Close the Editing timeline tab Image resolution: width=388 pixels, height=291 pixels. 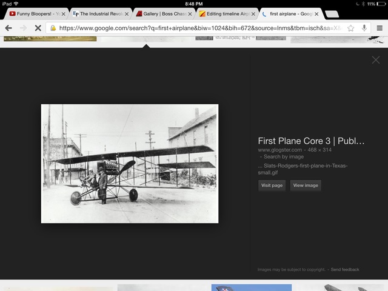[x=253, y=14]
